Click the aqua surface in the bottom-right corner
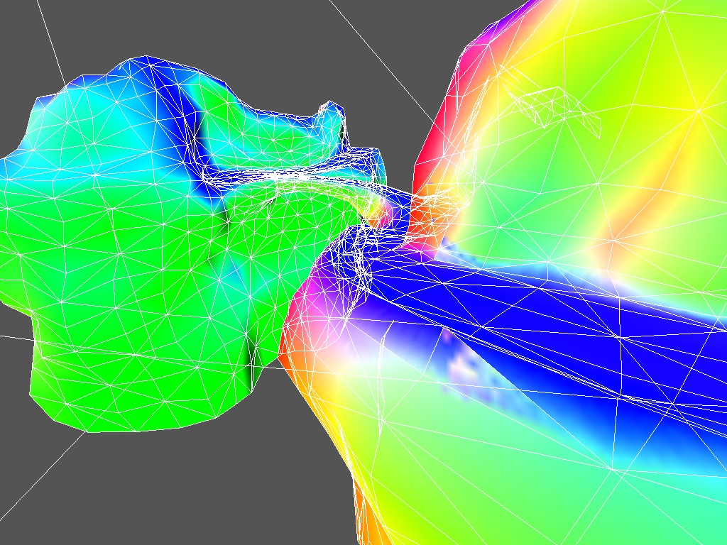This screenshot has width=727, height=545. tap(682, 511)
